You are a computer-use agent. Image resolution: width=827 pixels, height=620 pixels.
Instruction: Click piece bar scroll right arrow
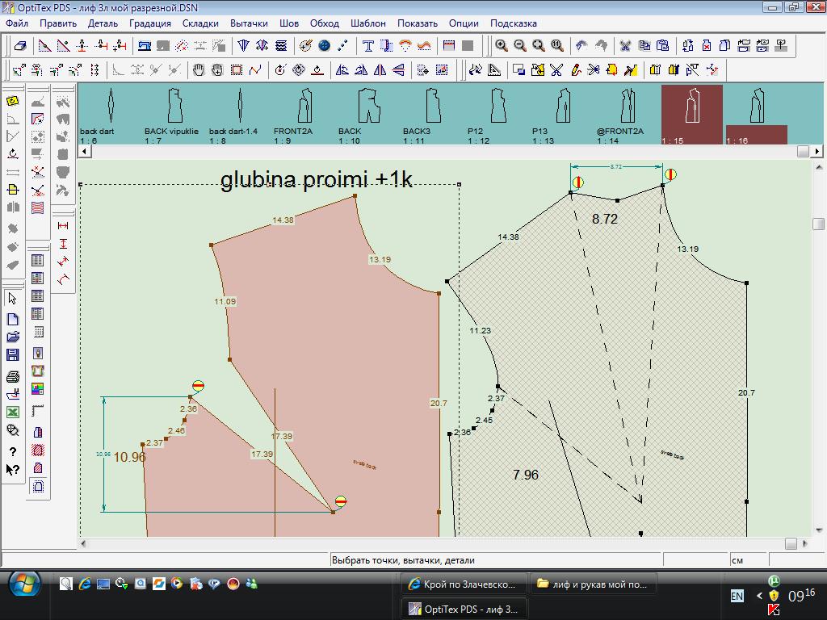818,151
